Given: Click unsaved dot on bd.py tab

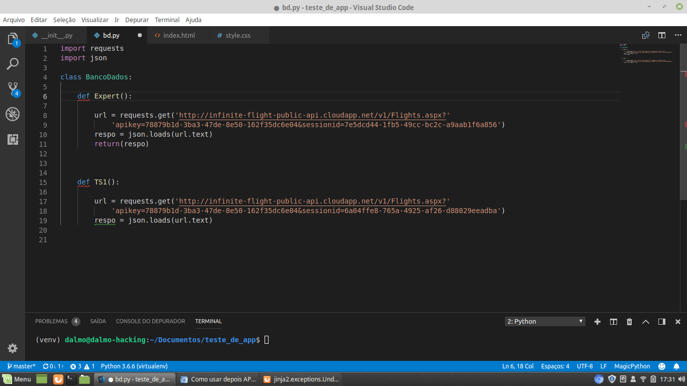Looking at the screenshot, I should [140, 35].
